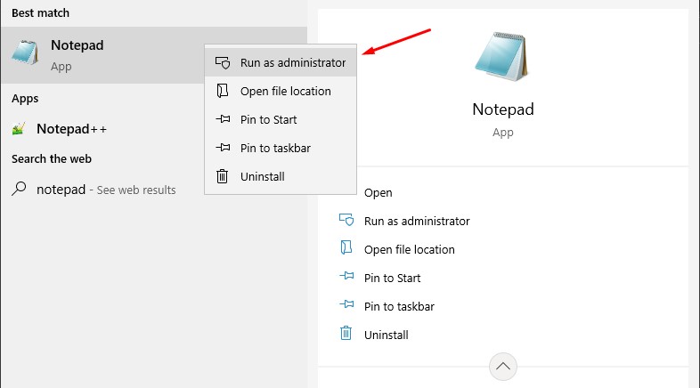Click the Search the web heading

52,159
